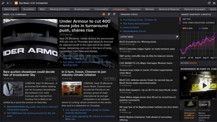This screenshot has width=217, height=122.
Task: Open the hamburger menu icon
Action: coord(214,3)
